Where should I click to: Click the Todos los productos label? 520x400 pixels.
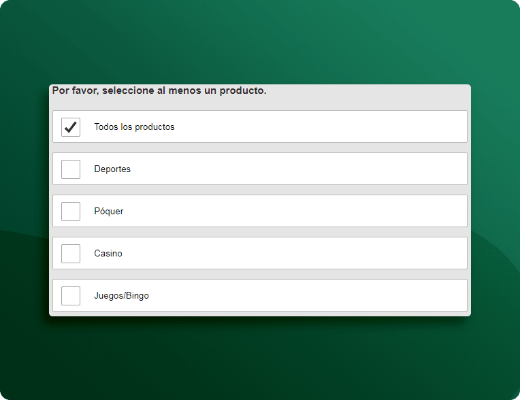coord(134,127)
